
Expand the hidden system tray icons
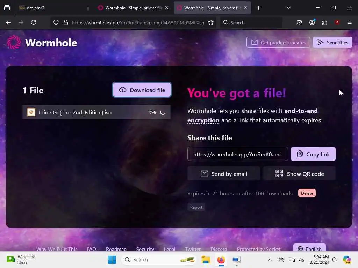(270, 260)
